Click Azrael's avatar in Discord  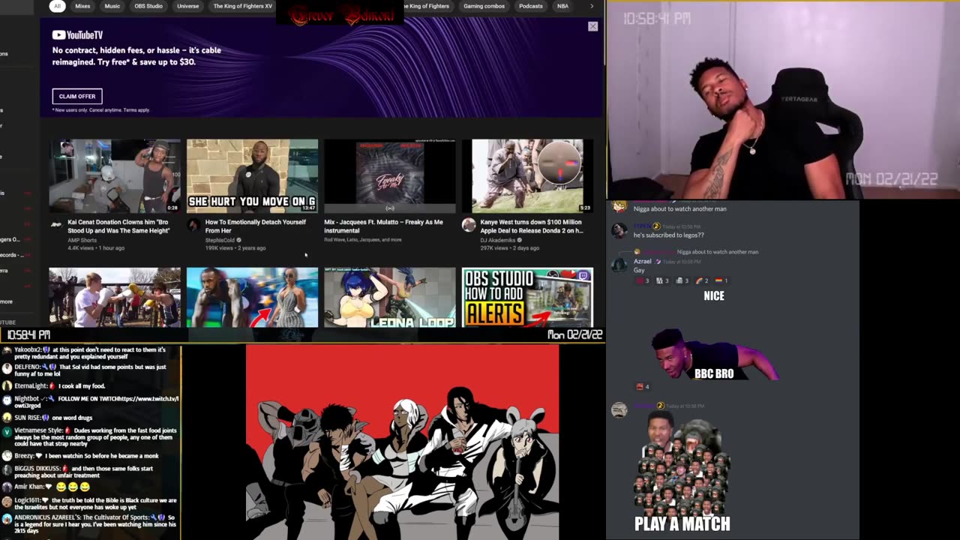pos(619,264)
